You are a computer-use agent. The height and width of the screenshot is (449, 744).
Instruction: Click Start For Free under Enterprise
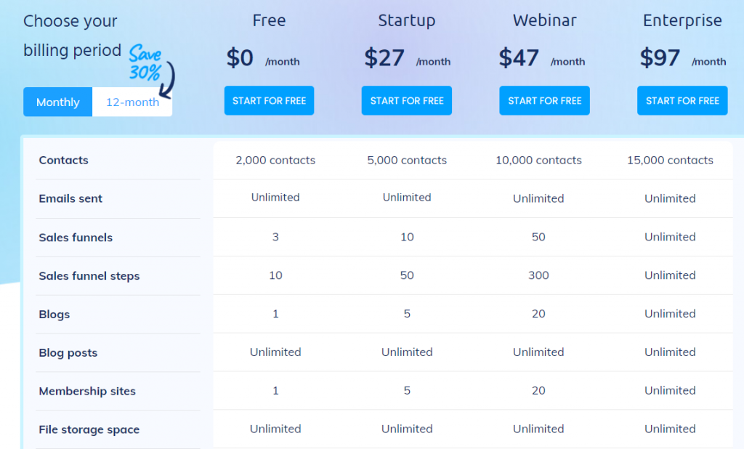[682, 100]
